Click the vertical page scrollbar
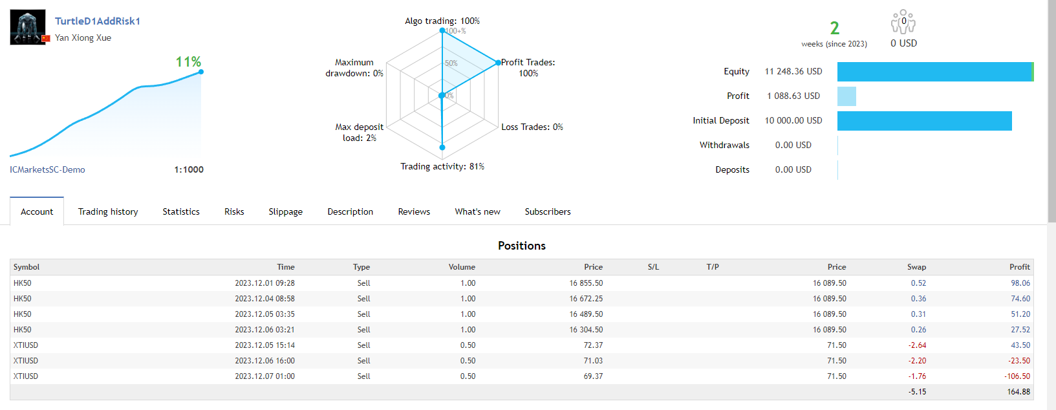 point(1051,110)
